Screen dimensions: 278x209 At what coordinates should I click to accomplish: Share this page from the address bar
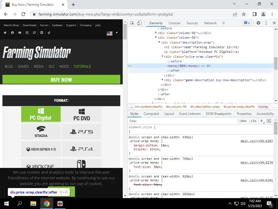point(235,14)
